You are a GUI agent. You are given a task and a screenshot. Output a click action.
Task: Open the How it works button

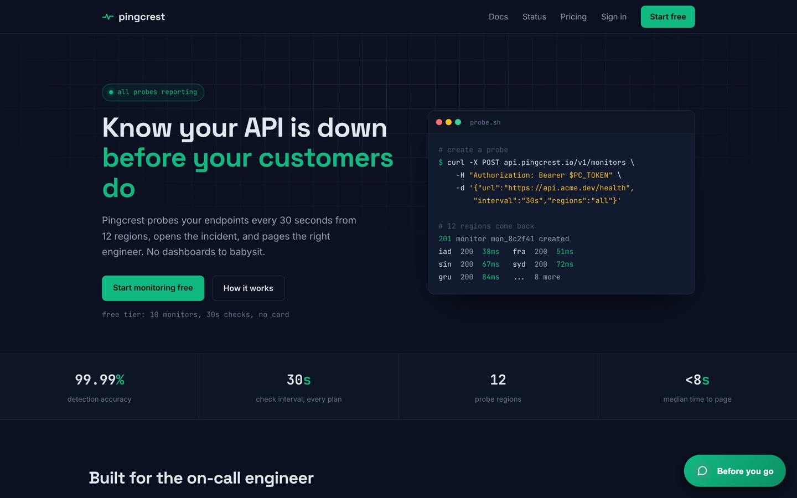pyautogui.click(x=249, y=288)
